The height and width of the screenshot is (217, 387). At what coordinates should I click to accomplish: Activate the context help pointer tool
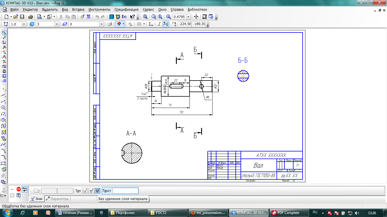point(132,17)
